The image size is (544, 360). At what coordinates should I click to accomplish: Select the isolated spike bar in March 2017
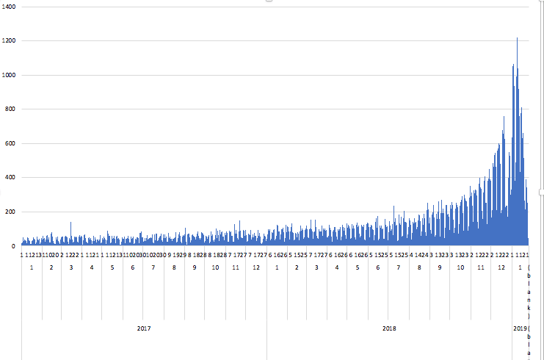(70, 234)
